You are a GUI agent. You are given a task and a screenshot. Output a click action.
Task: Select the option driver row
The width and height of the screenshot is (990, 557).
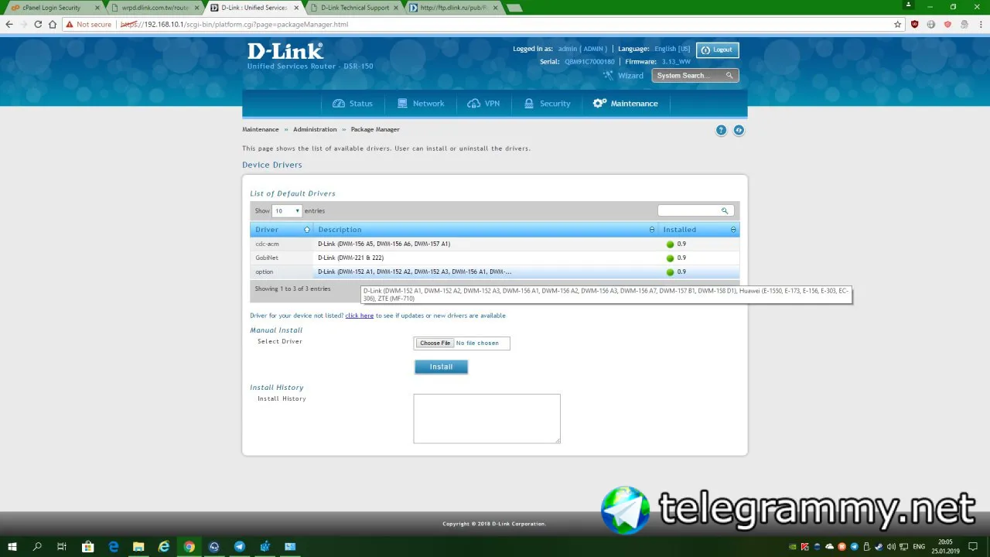495,272
